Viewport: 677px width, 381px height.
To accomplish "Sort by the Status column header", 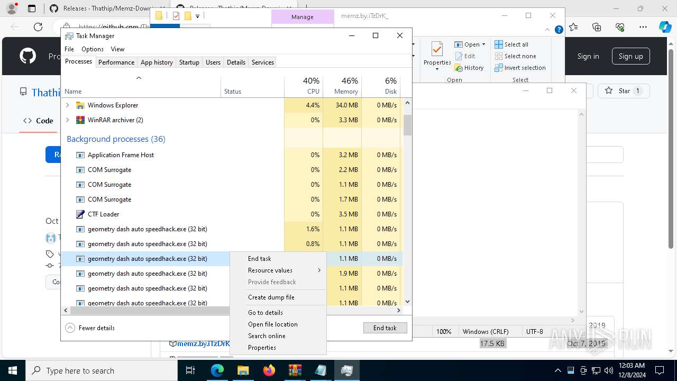I will click(252, 86).
